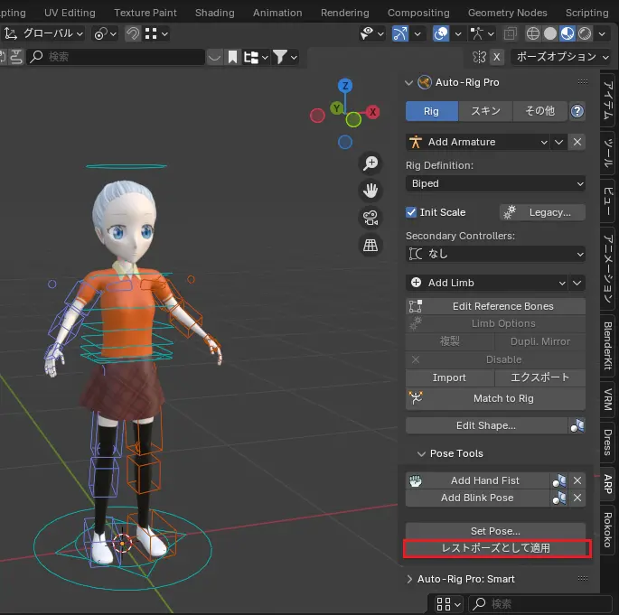The width and height of the screenshot is (619, 615).
Task: Open the Rendering workspace tab
Action: click(x=345, y=13)
